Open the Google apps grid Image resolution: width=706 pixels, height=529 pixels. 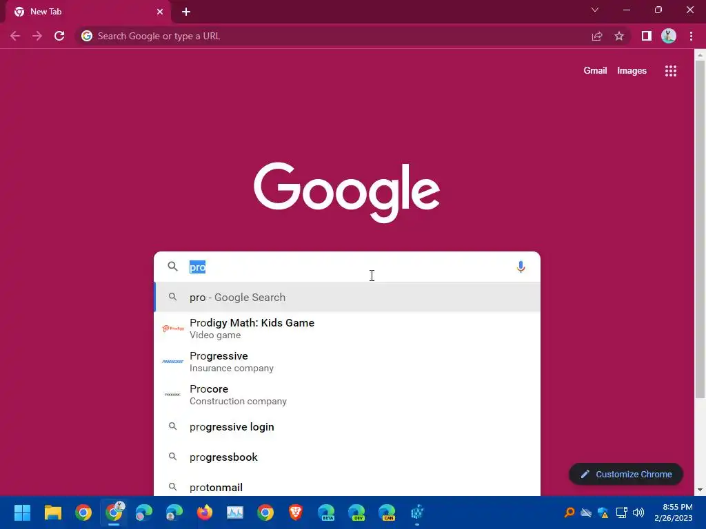coord(671,71)
